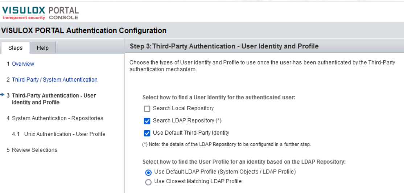This screenshot has height=193, width=404.
Task: Go to the Overview step link
Action: [x=23, y=64]
